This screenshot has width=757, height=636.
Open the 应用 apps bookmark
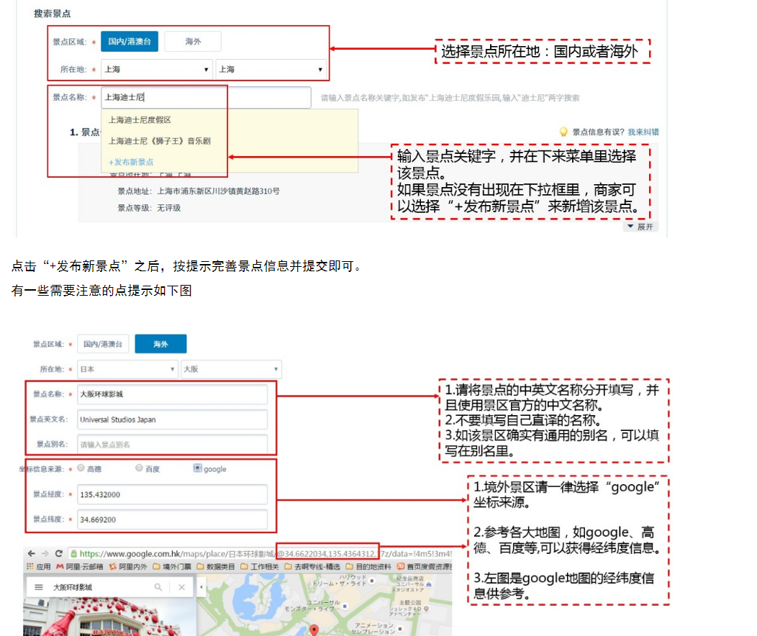pyautogui.click(x=39, y=566)
